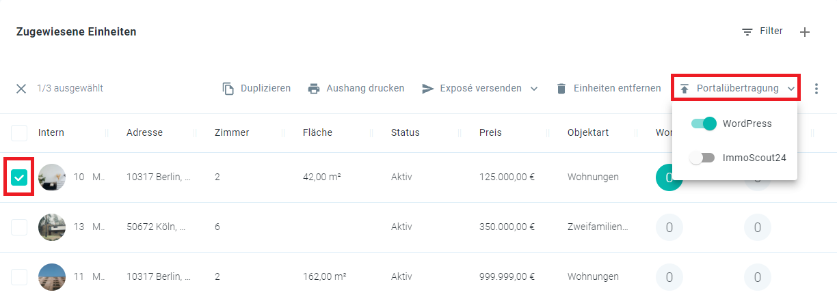Click the Einheiten entfernen trash icon
Viewport: 837px width, 301px height.
tap(561, 89)
